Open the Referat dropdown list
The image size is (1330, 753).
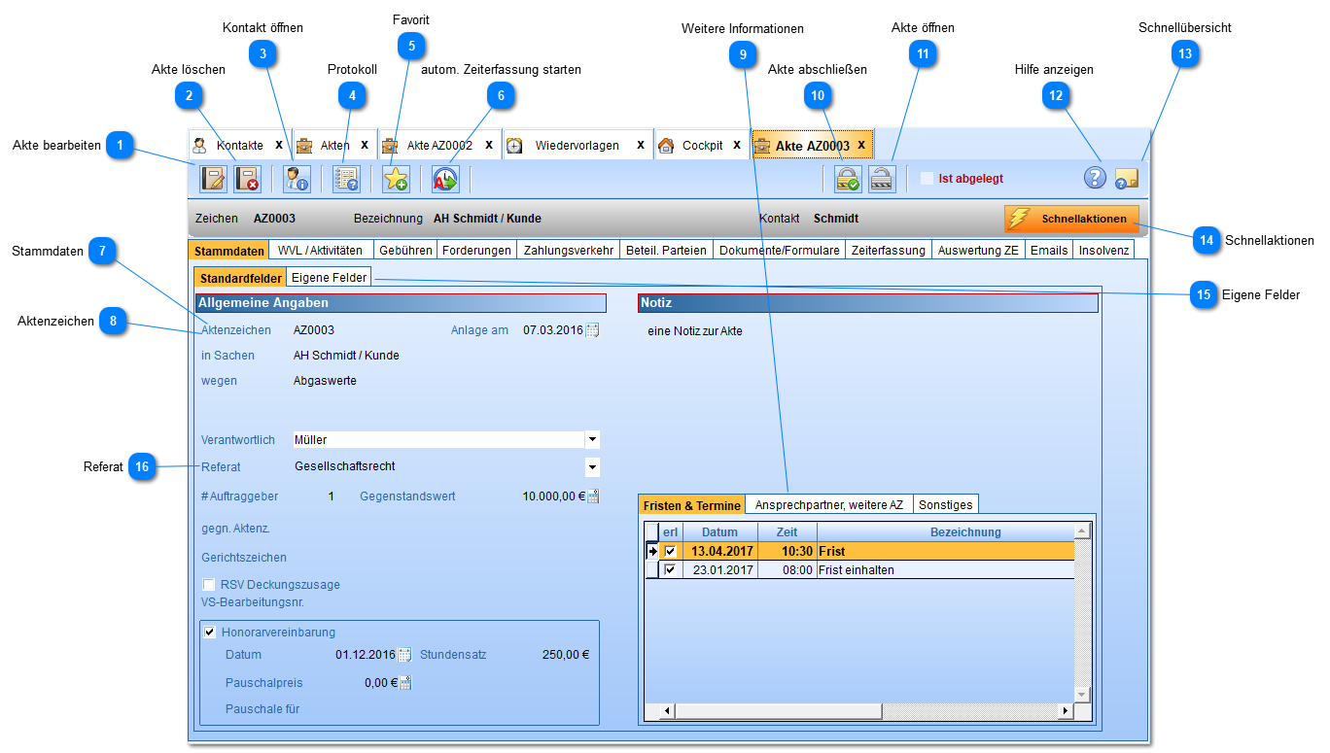coord(592,467)
